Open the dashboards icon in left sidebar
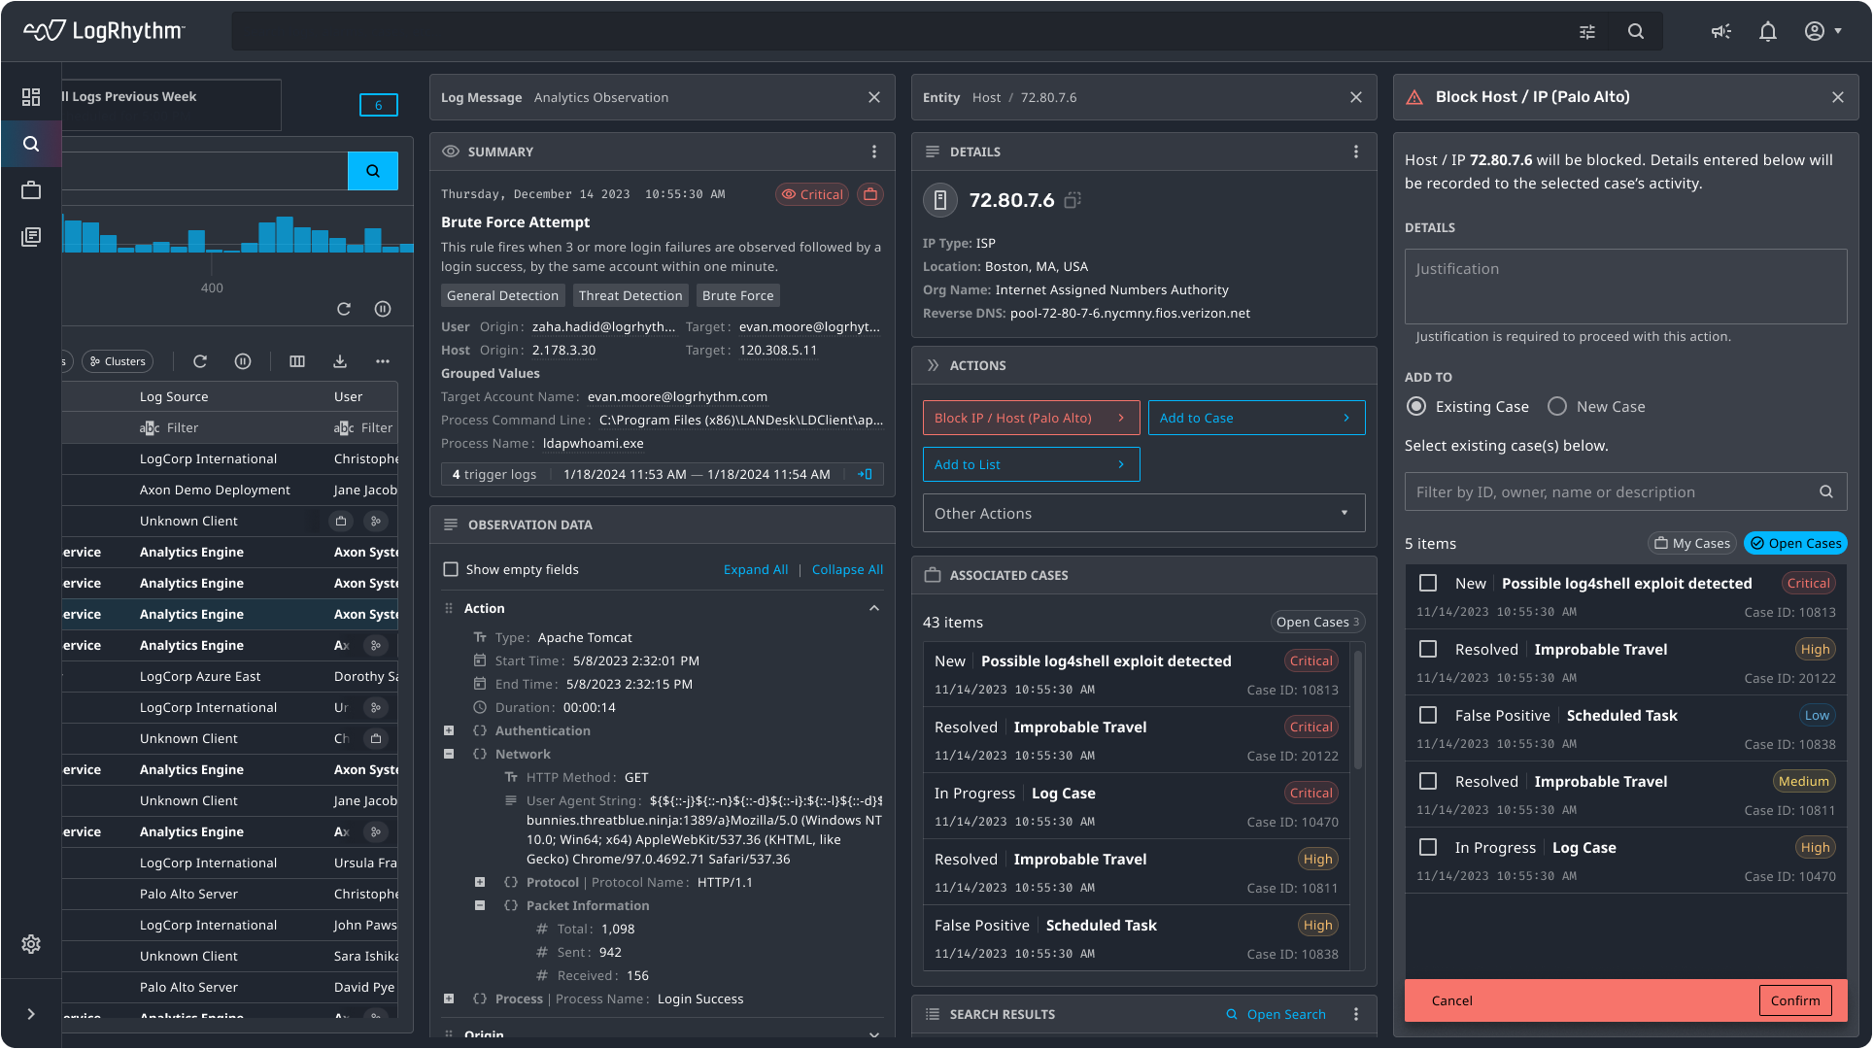 tap(31, 97)
